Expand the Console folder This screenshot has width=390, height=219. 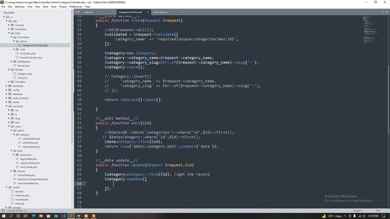pyautogui.click(x=9, y=25)
